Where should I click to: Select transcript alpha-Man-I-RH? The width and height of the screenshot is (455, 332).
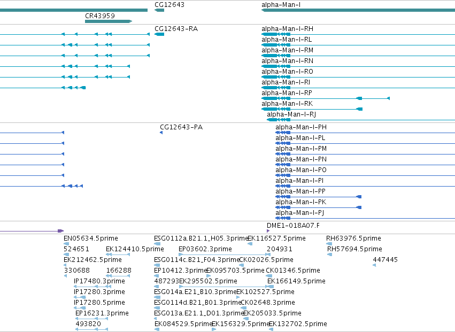287,29
